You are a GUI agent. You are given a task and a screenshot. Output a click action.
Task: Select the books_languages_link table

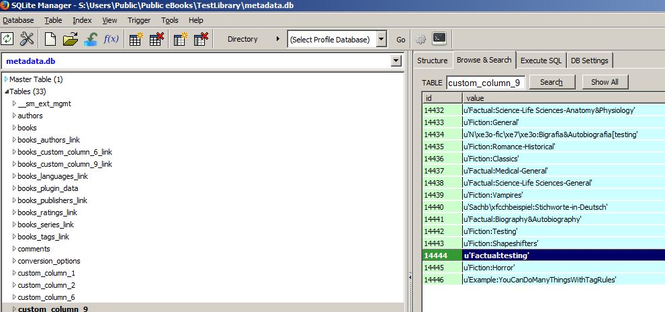click(x=53, y=176)
